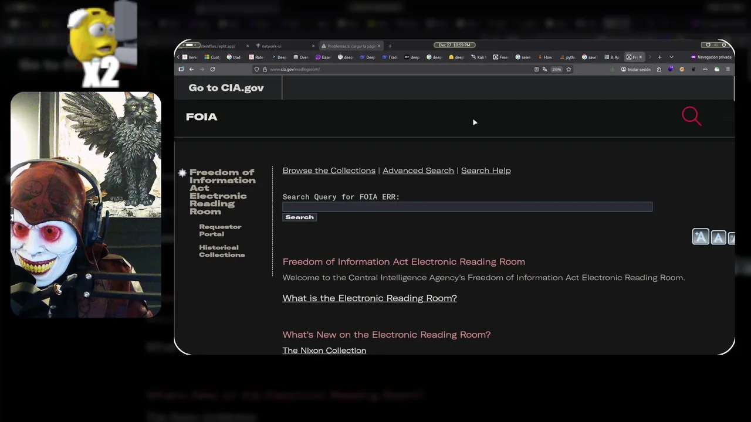Open the Firefox hamburger application menu
The image size is (751, 422).
tap(728, 69)
